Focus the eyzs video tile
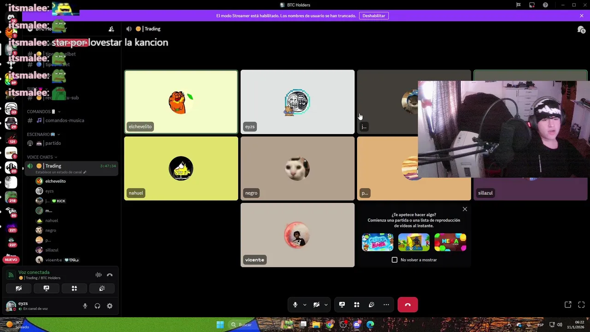590x332 pixels. [x=297, y=102]
